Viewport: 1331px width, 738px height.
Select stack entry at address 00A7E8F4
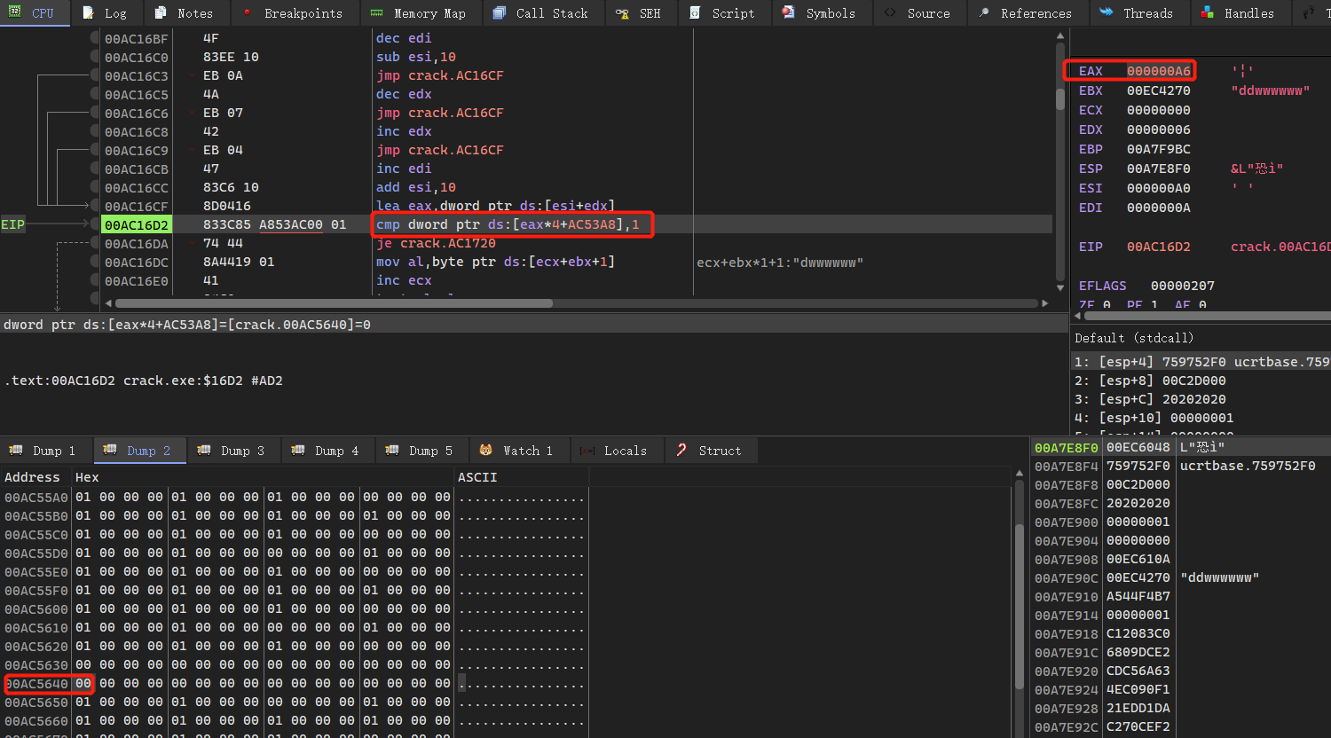click(x=1181, y=466)
